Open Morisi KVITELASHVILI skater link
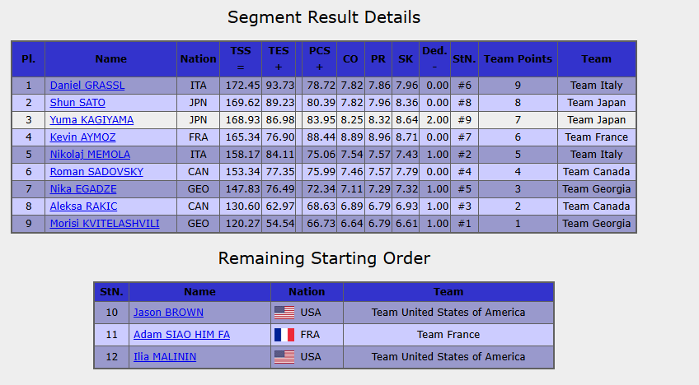The height and width of the screenshot is (385, 699). click(x=105, y=224)
